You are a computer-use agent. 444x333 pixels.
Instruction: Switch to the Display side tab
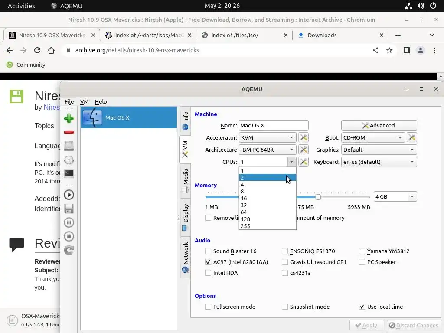[x=185, y=217]
